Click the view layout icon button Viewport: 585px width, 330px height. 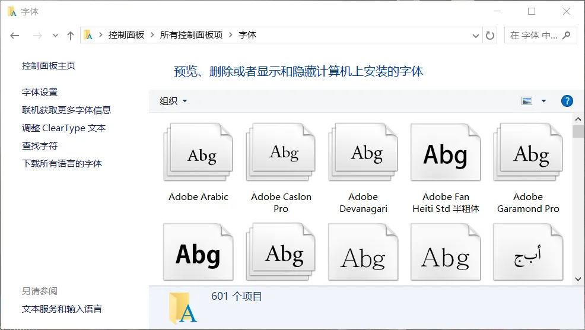[x=527, y=101]
